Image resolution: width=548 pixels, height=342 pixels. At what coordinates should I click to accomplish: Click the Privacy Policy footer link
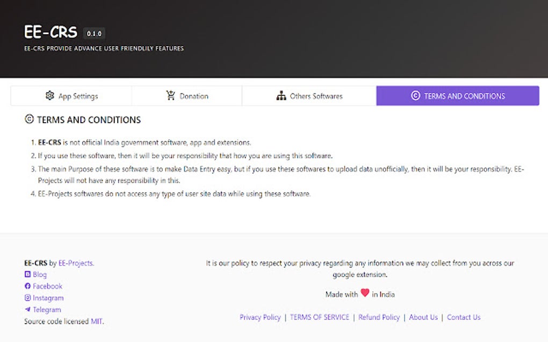coord(260,317)
